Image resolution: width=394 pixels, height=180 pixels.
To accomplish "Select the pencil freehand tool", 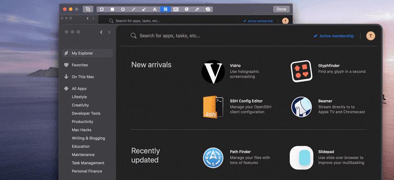I will point(197,9).
